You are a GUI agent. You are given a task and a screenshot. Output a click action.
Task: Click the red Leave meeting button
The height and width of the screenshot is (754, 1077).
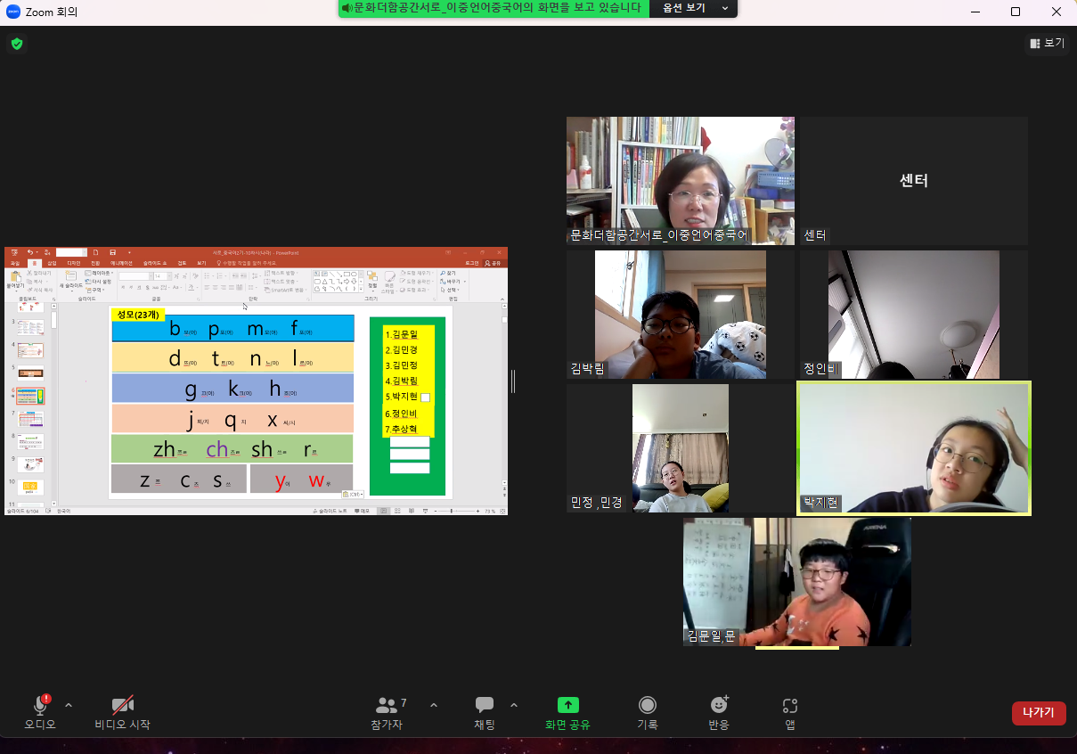pos(1039,713)
